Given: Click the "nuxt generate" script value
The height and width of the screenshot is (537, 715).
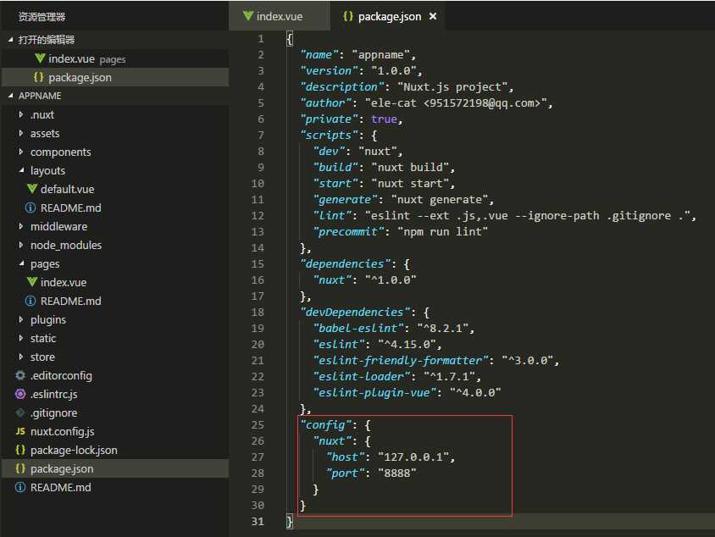Looking at the screenshot, I should 440,200.
